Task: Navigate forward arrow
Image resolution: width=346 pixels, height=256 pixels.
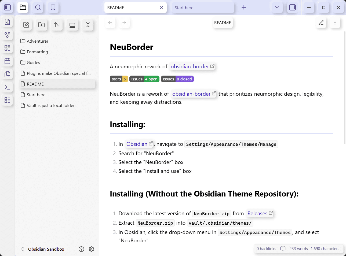Action: 124,23
